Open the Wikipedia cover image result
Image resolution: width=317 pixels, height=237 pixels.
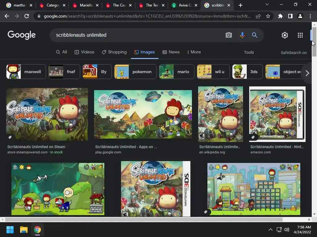(220, 114)
